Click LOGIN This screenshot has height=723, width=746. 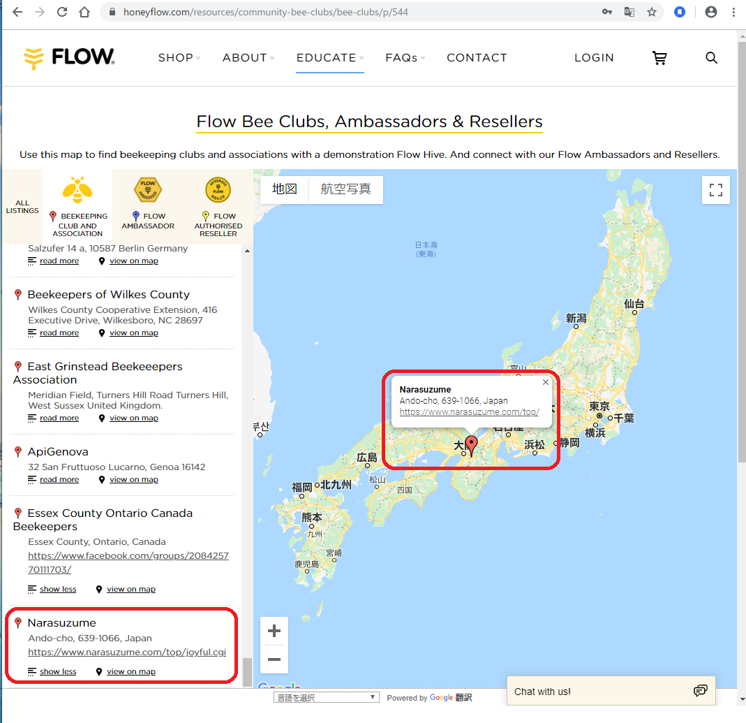(x=594, y=57)
